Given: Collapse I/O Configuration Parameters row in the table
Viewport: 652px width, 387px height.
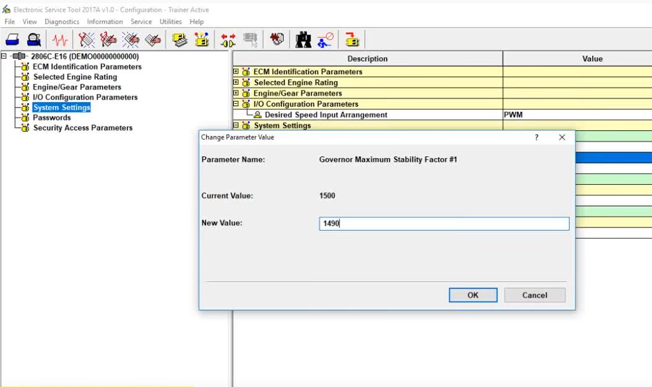Looking at the screenshot, I should (236, 104).
